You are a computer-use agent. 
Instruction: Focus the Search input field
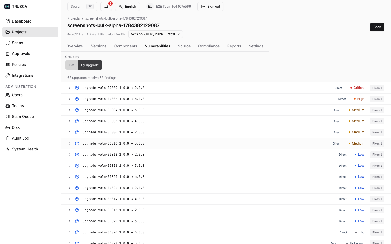point(82,7)
